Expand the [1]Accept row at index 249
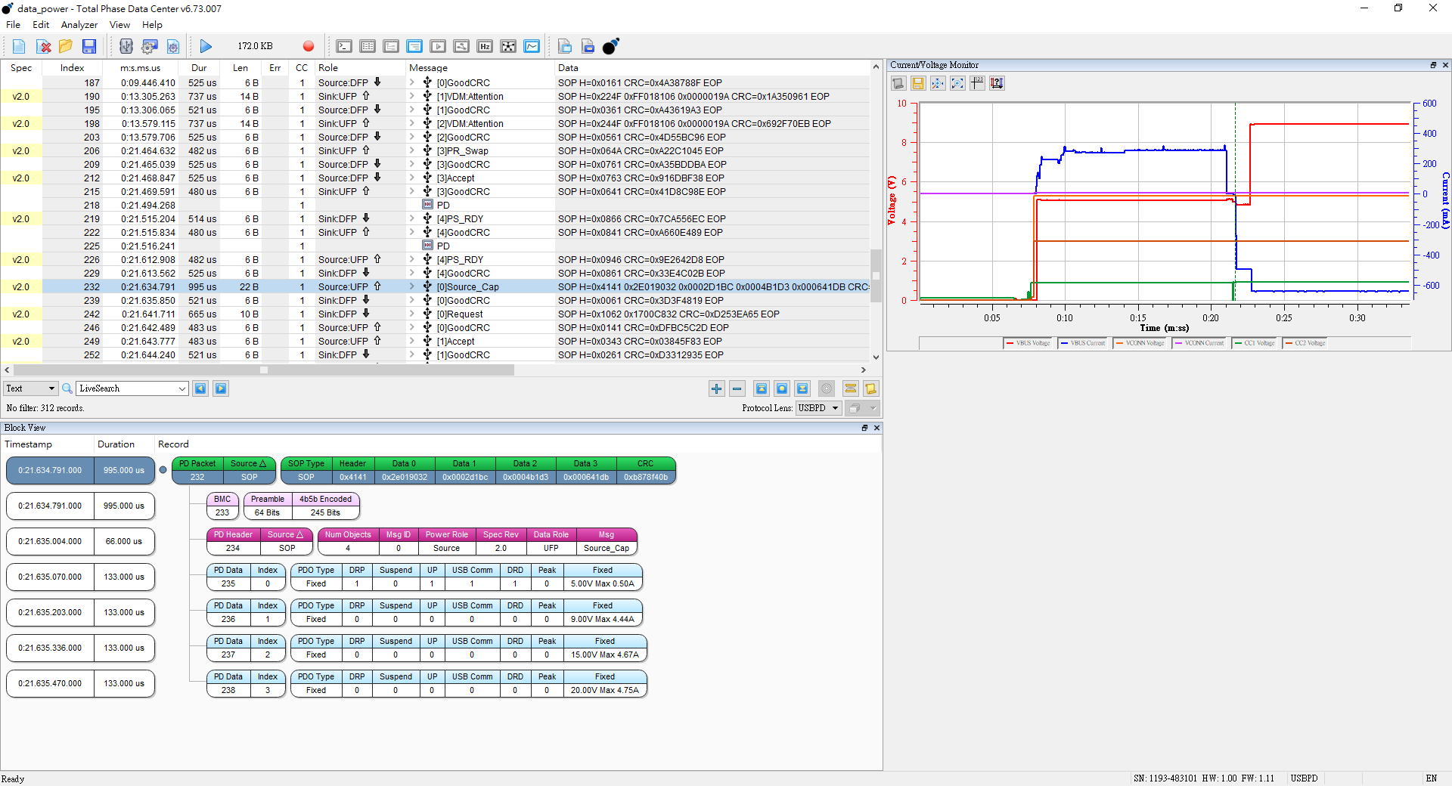Viewport: 1452px width, 786px height. point(412,341)
